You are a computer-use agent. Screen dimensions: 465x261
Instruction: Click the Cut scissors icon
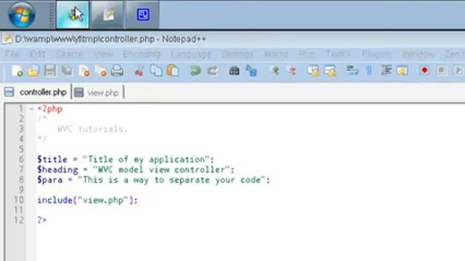(x=139, y=71)
